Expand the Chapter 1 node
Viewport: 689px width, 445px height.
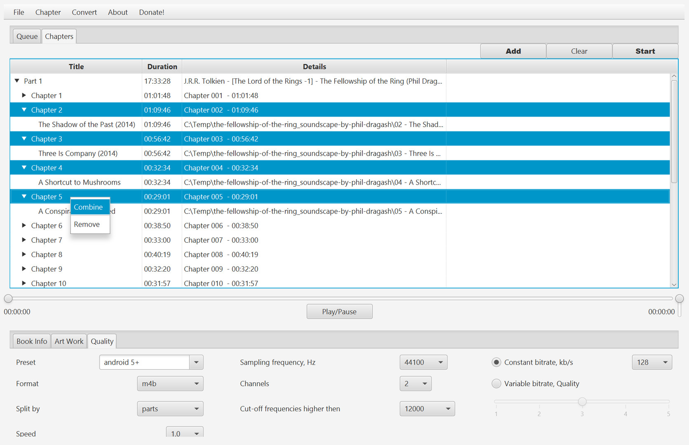coord(24,95)
